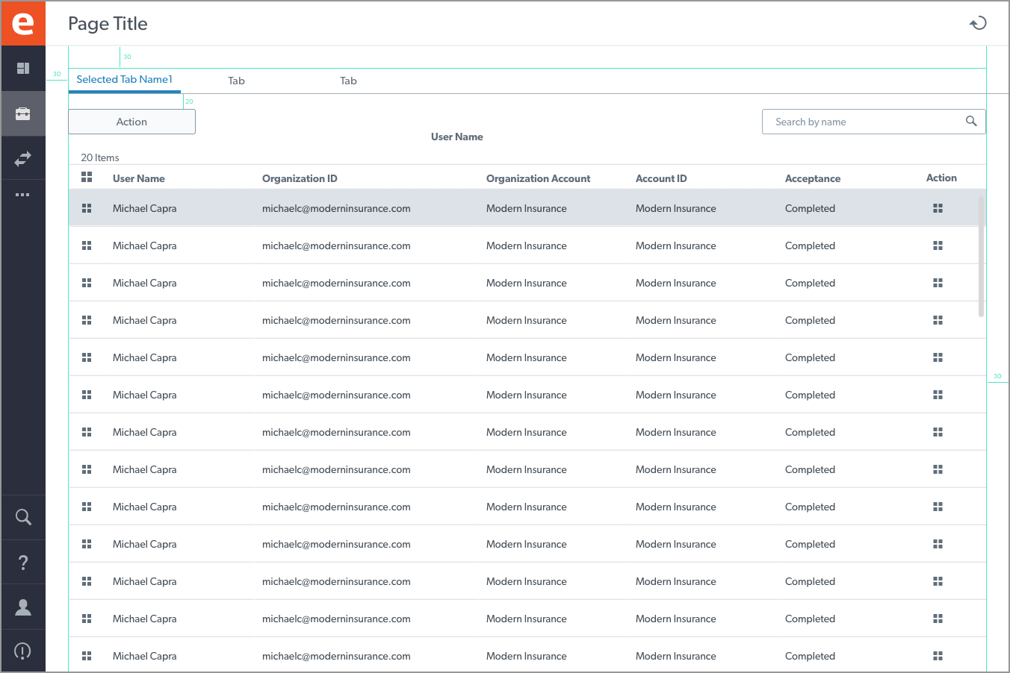Image resolution: width=1010 pixels, height=673 pixels.
Task: Sort by Organization ID column header
Action: (x=300, y=178)
